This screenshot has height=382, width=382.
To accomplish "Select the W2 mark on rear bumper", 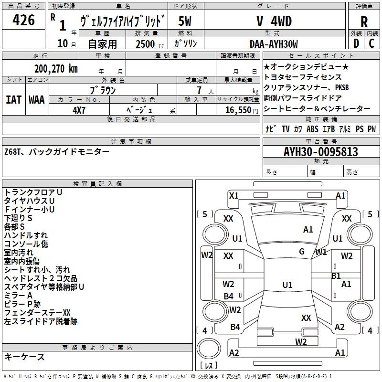I will click(301, 341).
